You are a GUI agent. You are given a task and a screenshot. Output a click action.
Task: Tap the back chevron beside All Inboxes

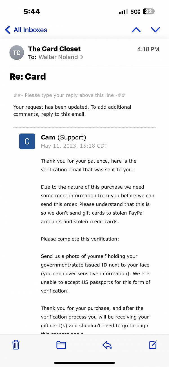8,30
